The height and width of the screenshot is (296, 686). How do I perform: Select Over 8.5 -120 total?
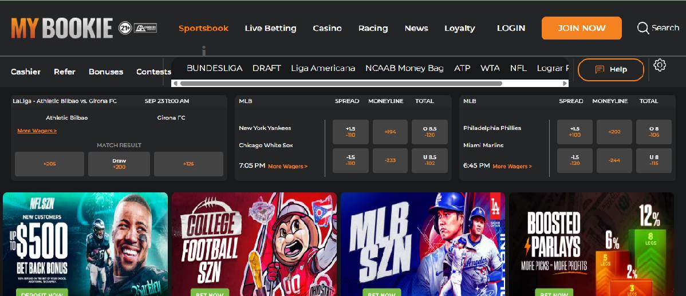pos(429,132)
